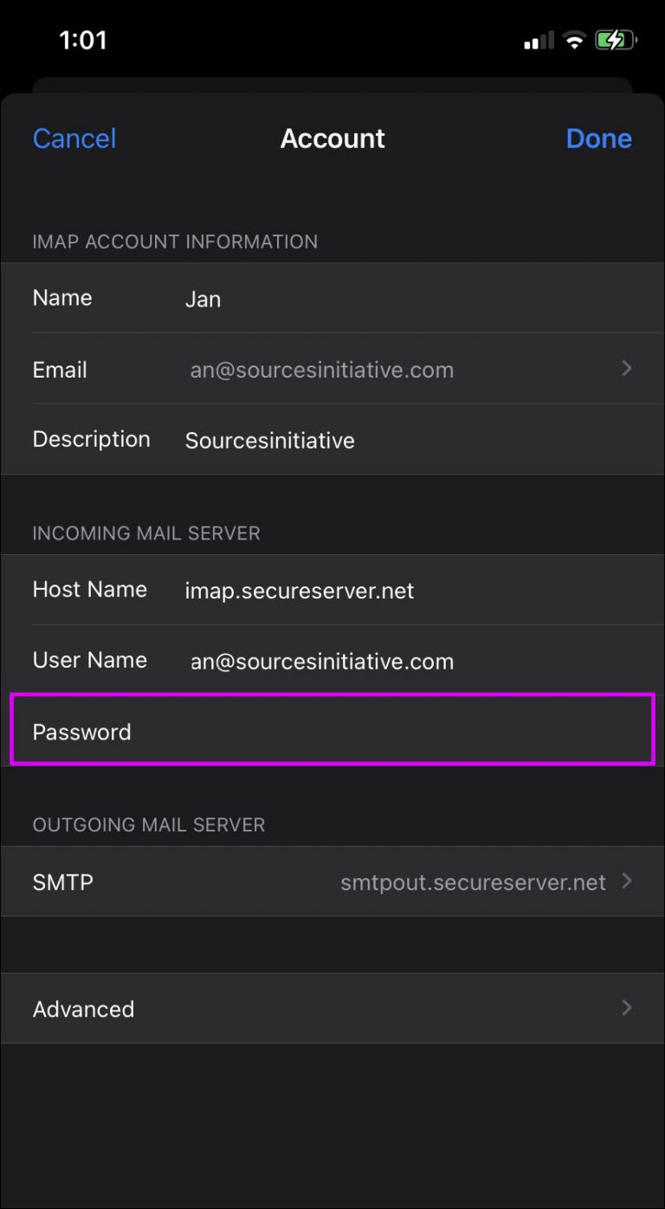Tap the chevron on the Advanced row
This screenshot has width=665, height=1209.
coord(626,1007)
